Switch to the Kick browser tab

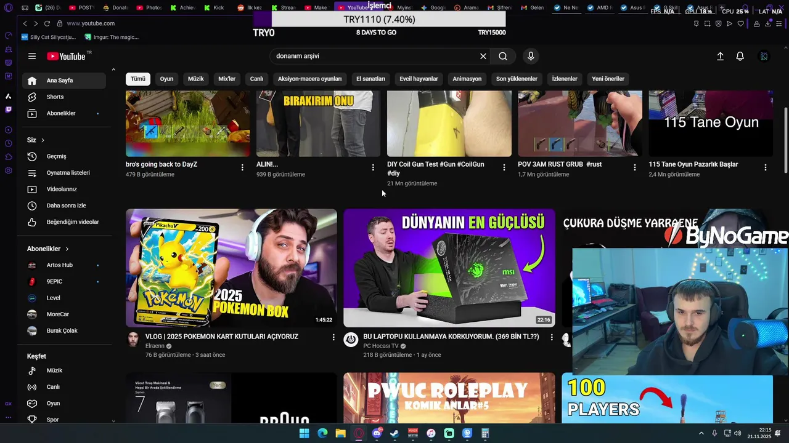click(213, 8)
